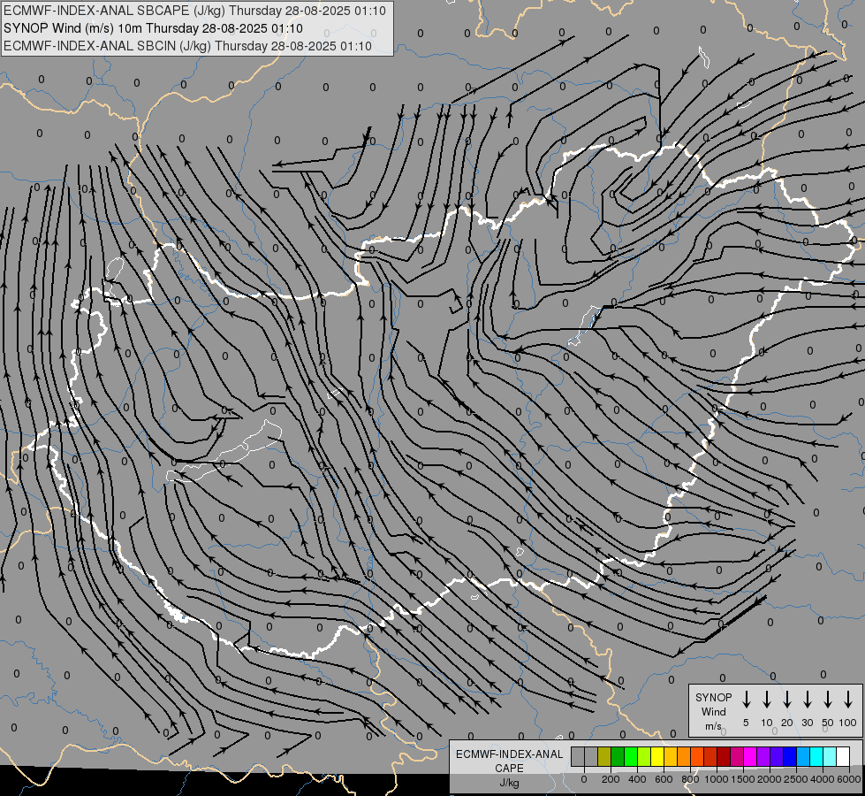Viewport: 865px width, 796px height.
Task: Click the CAPE label in color legend
Action: coord(509,768)
